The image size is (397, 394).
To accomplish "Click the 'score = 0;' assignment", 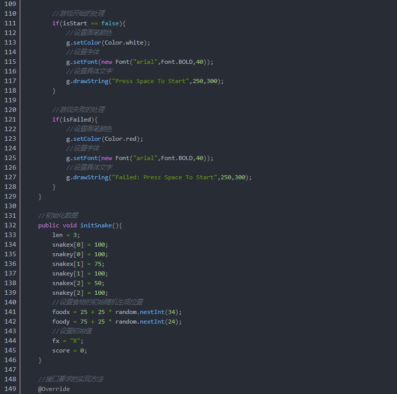I will coord(69,350).
